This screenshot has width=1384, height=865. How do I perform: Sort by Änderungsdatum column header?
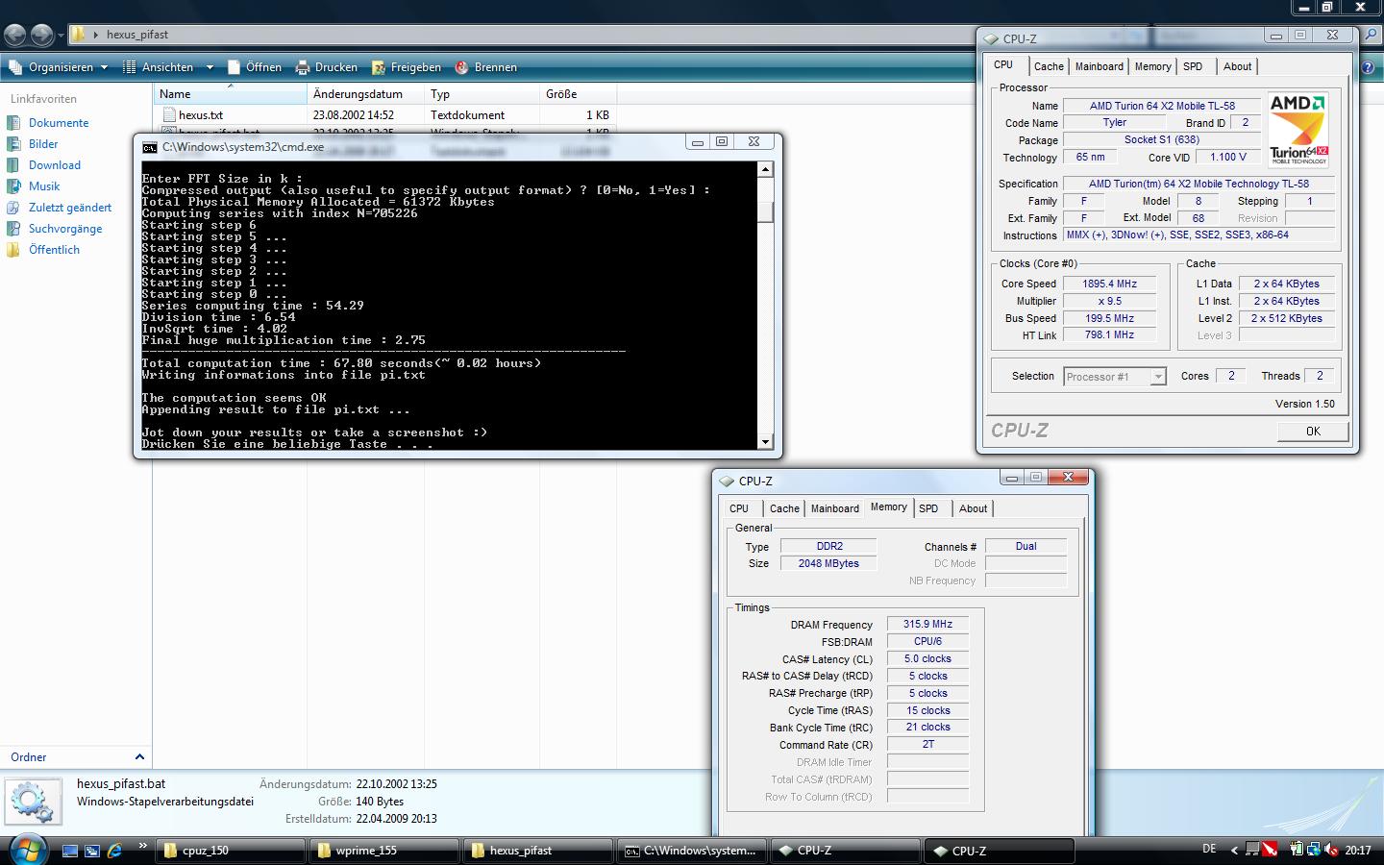(x=365, y=94)
